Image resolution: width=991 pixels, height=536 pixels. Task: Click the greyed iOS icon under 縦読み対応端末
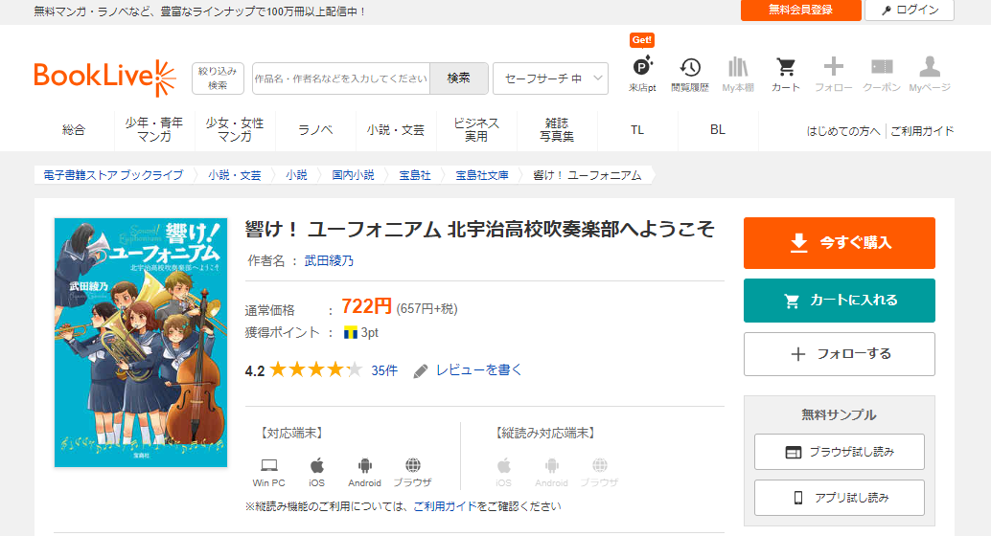[x=504, y=466]
